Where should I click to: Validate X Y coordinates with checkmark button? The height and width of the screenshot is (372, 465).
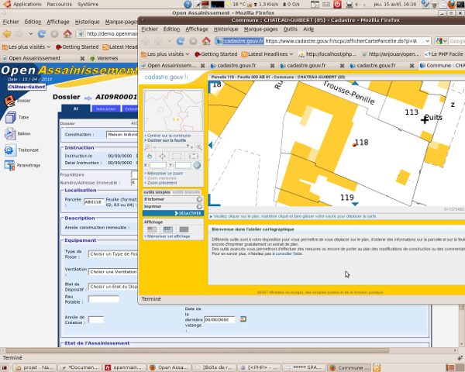pyautogui.click(x=197, y=165)
